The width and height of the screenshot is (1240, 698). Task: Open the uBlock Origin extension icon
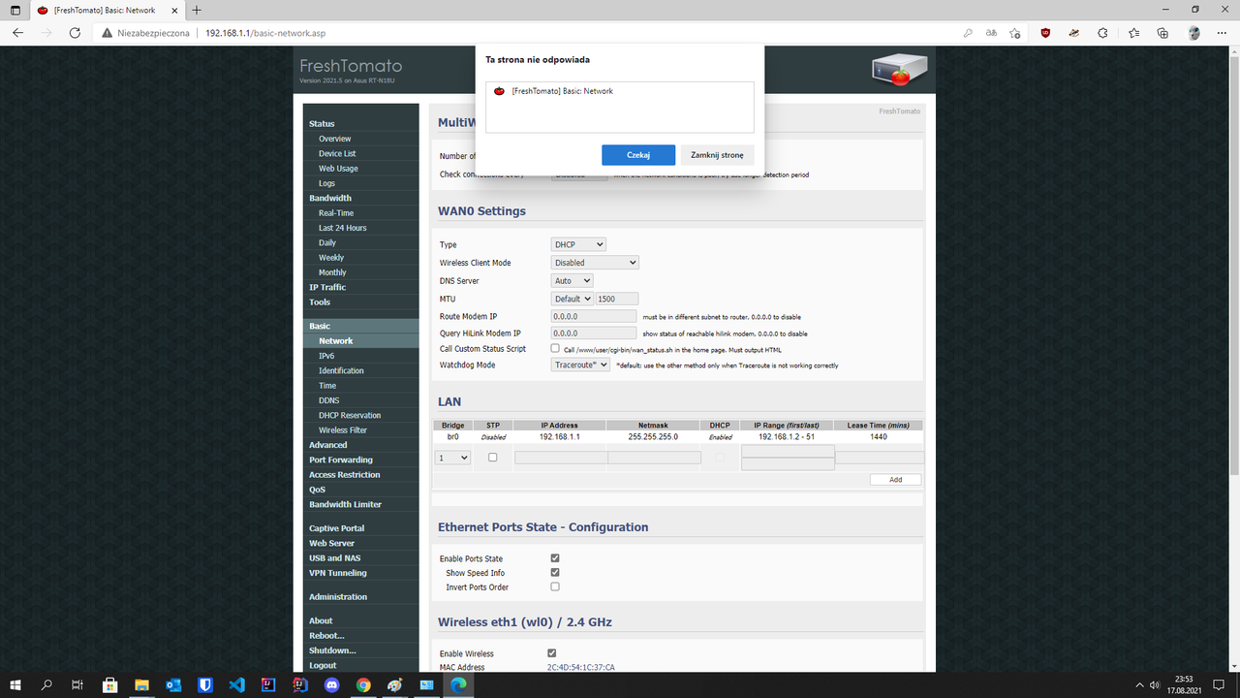1045,32
